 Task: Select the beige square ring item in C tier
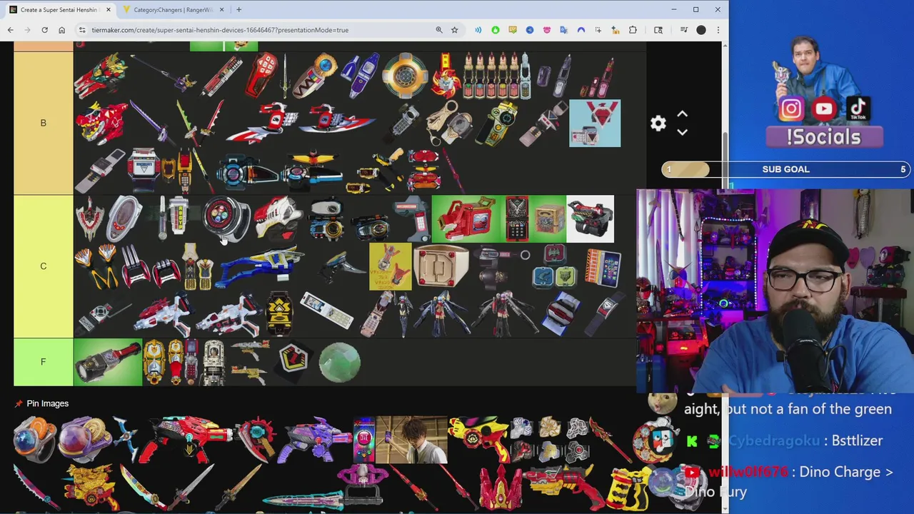[441, 266]
